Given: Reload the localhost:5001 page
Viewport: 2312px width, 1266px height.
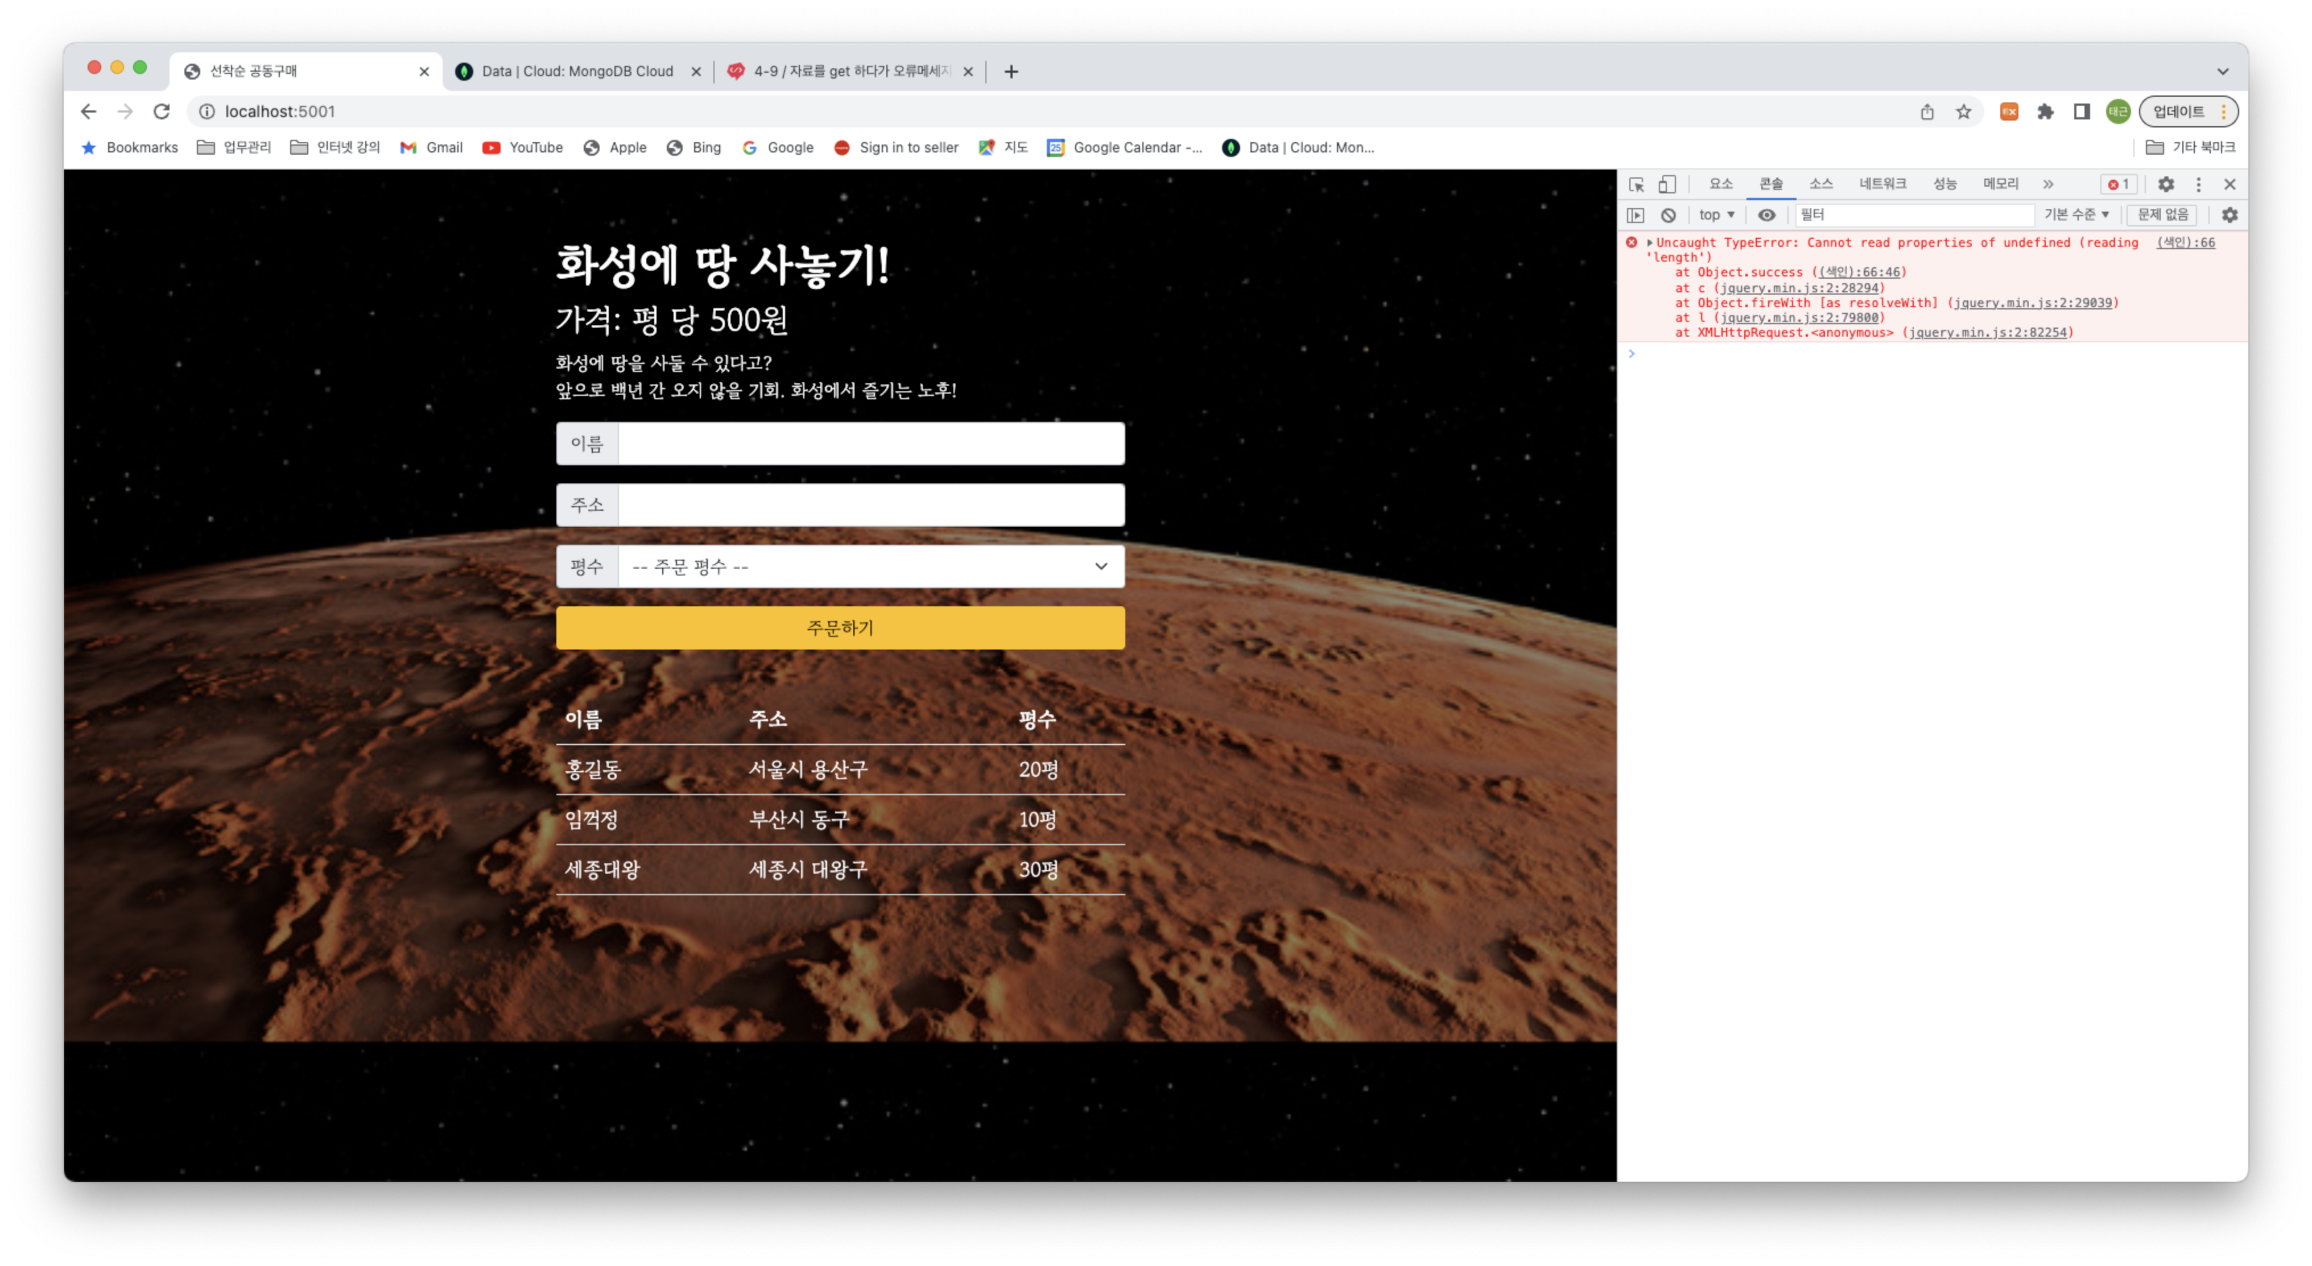Looking at the screenshot, I should pyautogui.click(x=162, y=111).
